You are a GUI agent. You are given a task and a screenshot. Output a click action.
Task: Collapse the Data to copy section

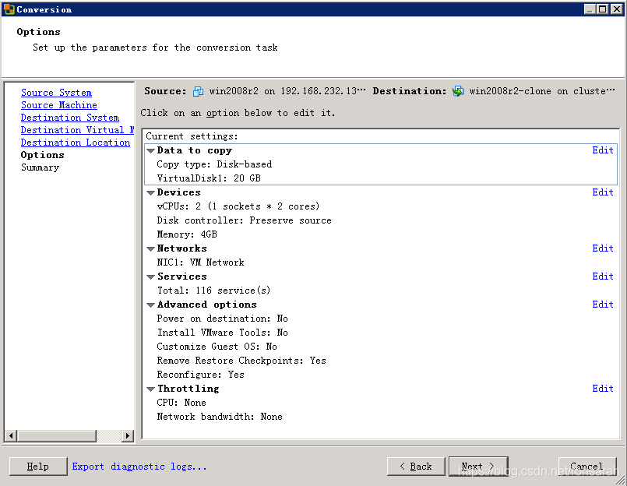[151, 151]
